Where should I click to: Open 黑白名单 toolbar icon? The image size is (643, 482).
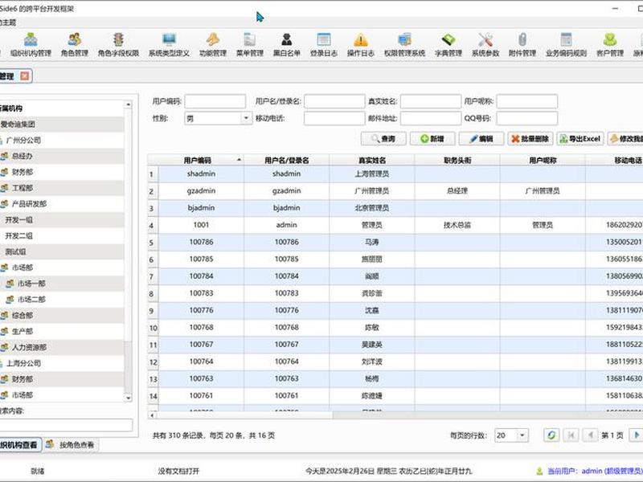tap(287, 45)
